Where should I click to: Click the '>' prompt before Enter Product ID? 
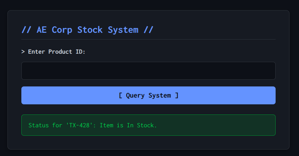(x=23, y=52)
